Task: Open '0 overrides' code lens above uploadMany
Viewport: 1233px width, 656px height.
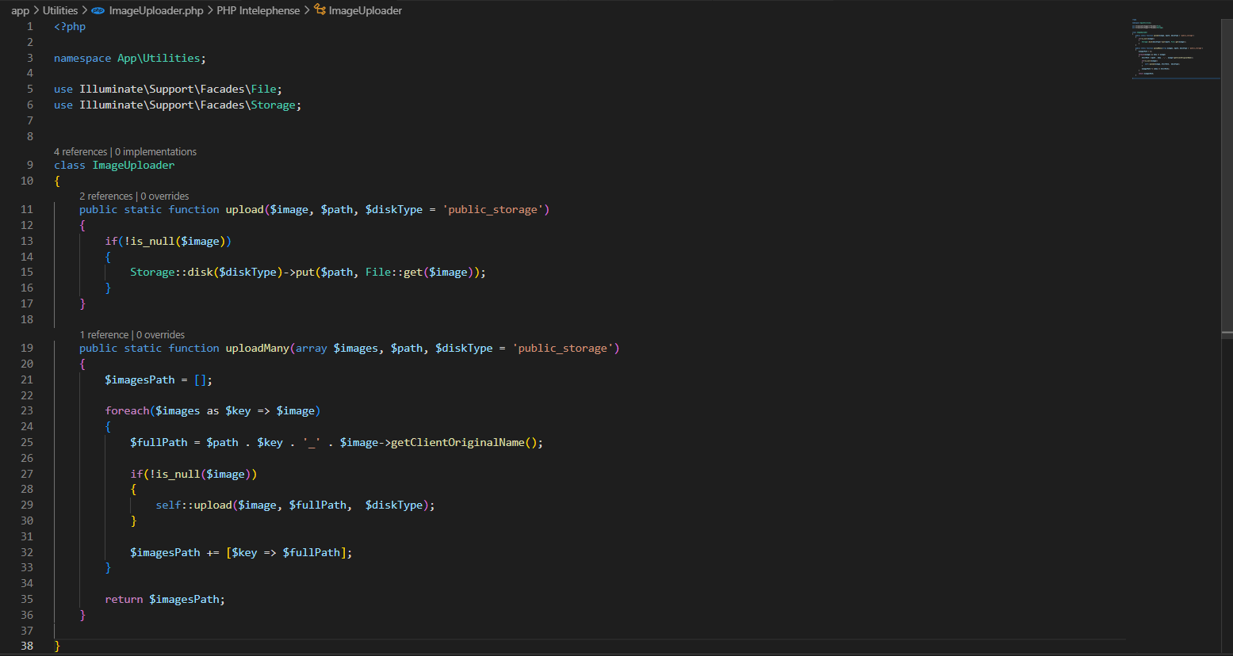Action: pyautogui.click(x=160, y=334)
